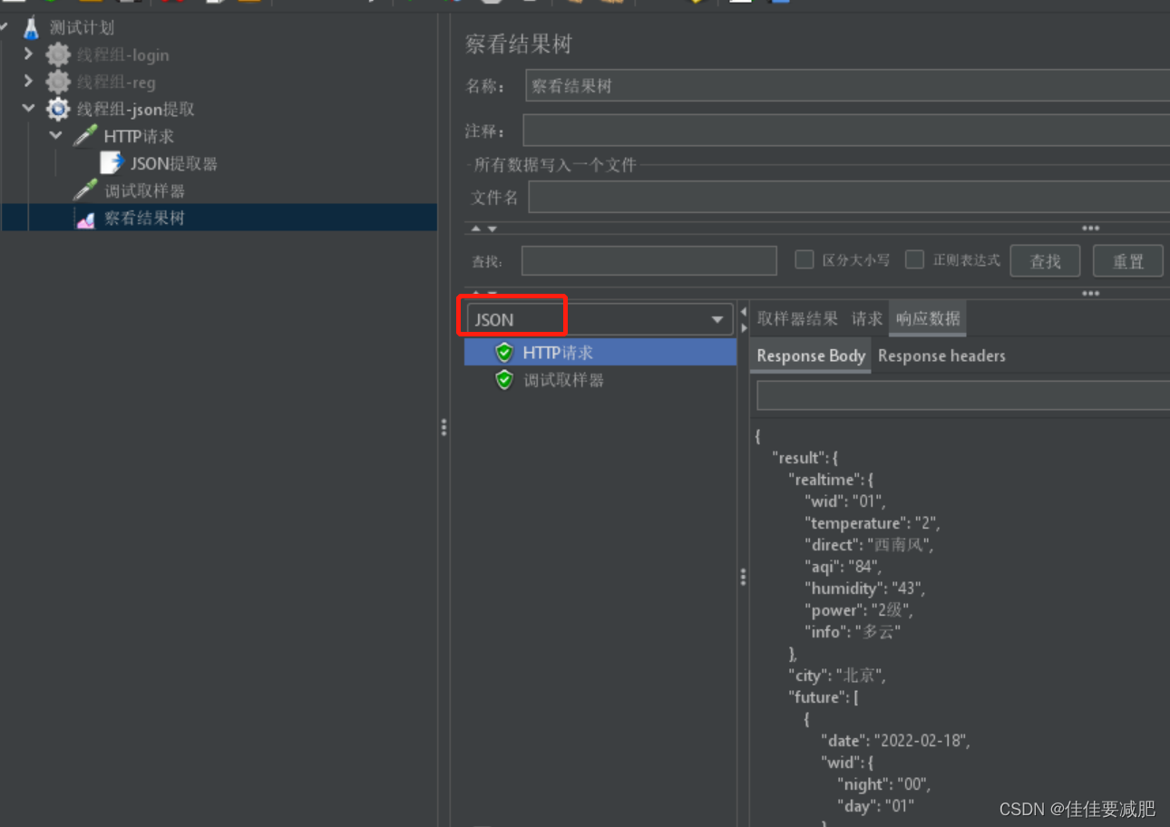The height and width of the screenshot is (827, 1170).
Task: Collapse the 线程组-json提取 tree node
Action: click(x=28, y=109)
